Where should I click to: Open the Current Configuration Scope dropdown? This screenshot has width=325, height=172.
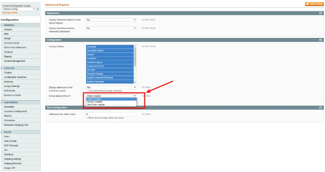pos(19,9)
